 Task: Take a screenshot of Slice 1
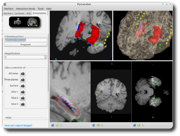[23, 92]
